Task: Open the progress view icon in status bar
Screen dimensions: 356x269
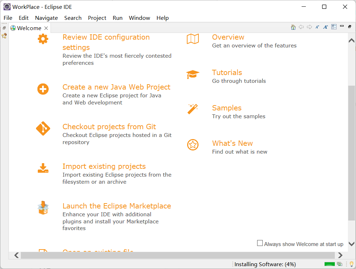Action: coord(339,264)
